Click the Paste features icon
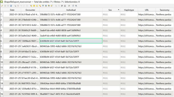This screenshot has height=97, width=174. point(27,6)
